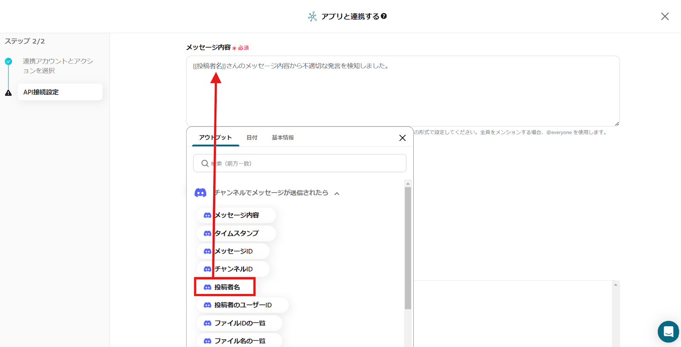Open the chat support bubble icon

click(668, 332)
